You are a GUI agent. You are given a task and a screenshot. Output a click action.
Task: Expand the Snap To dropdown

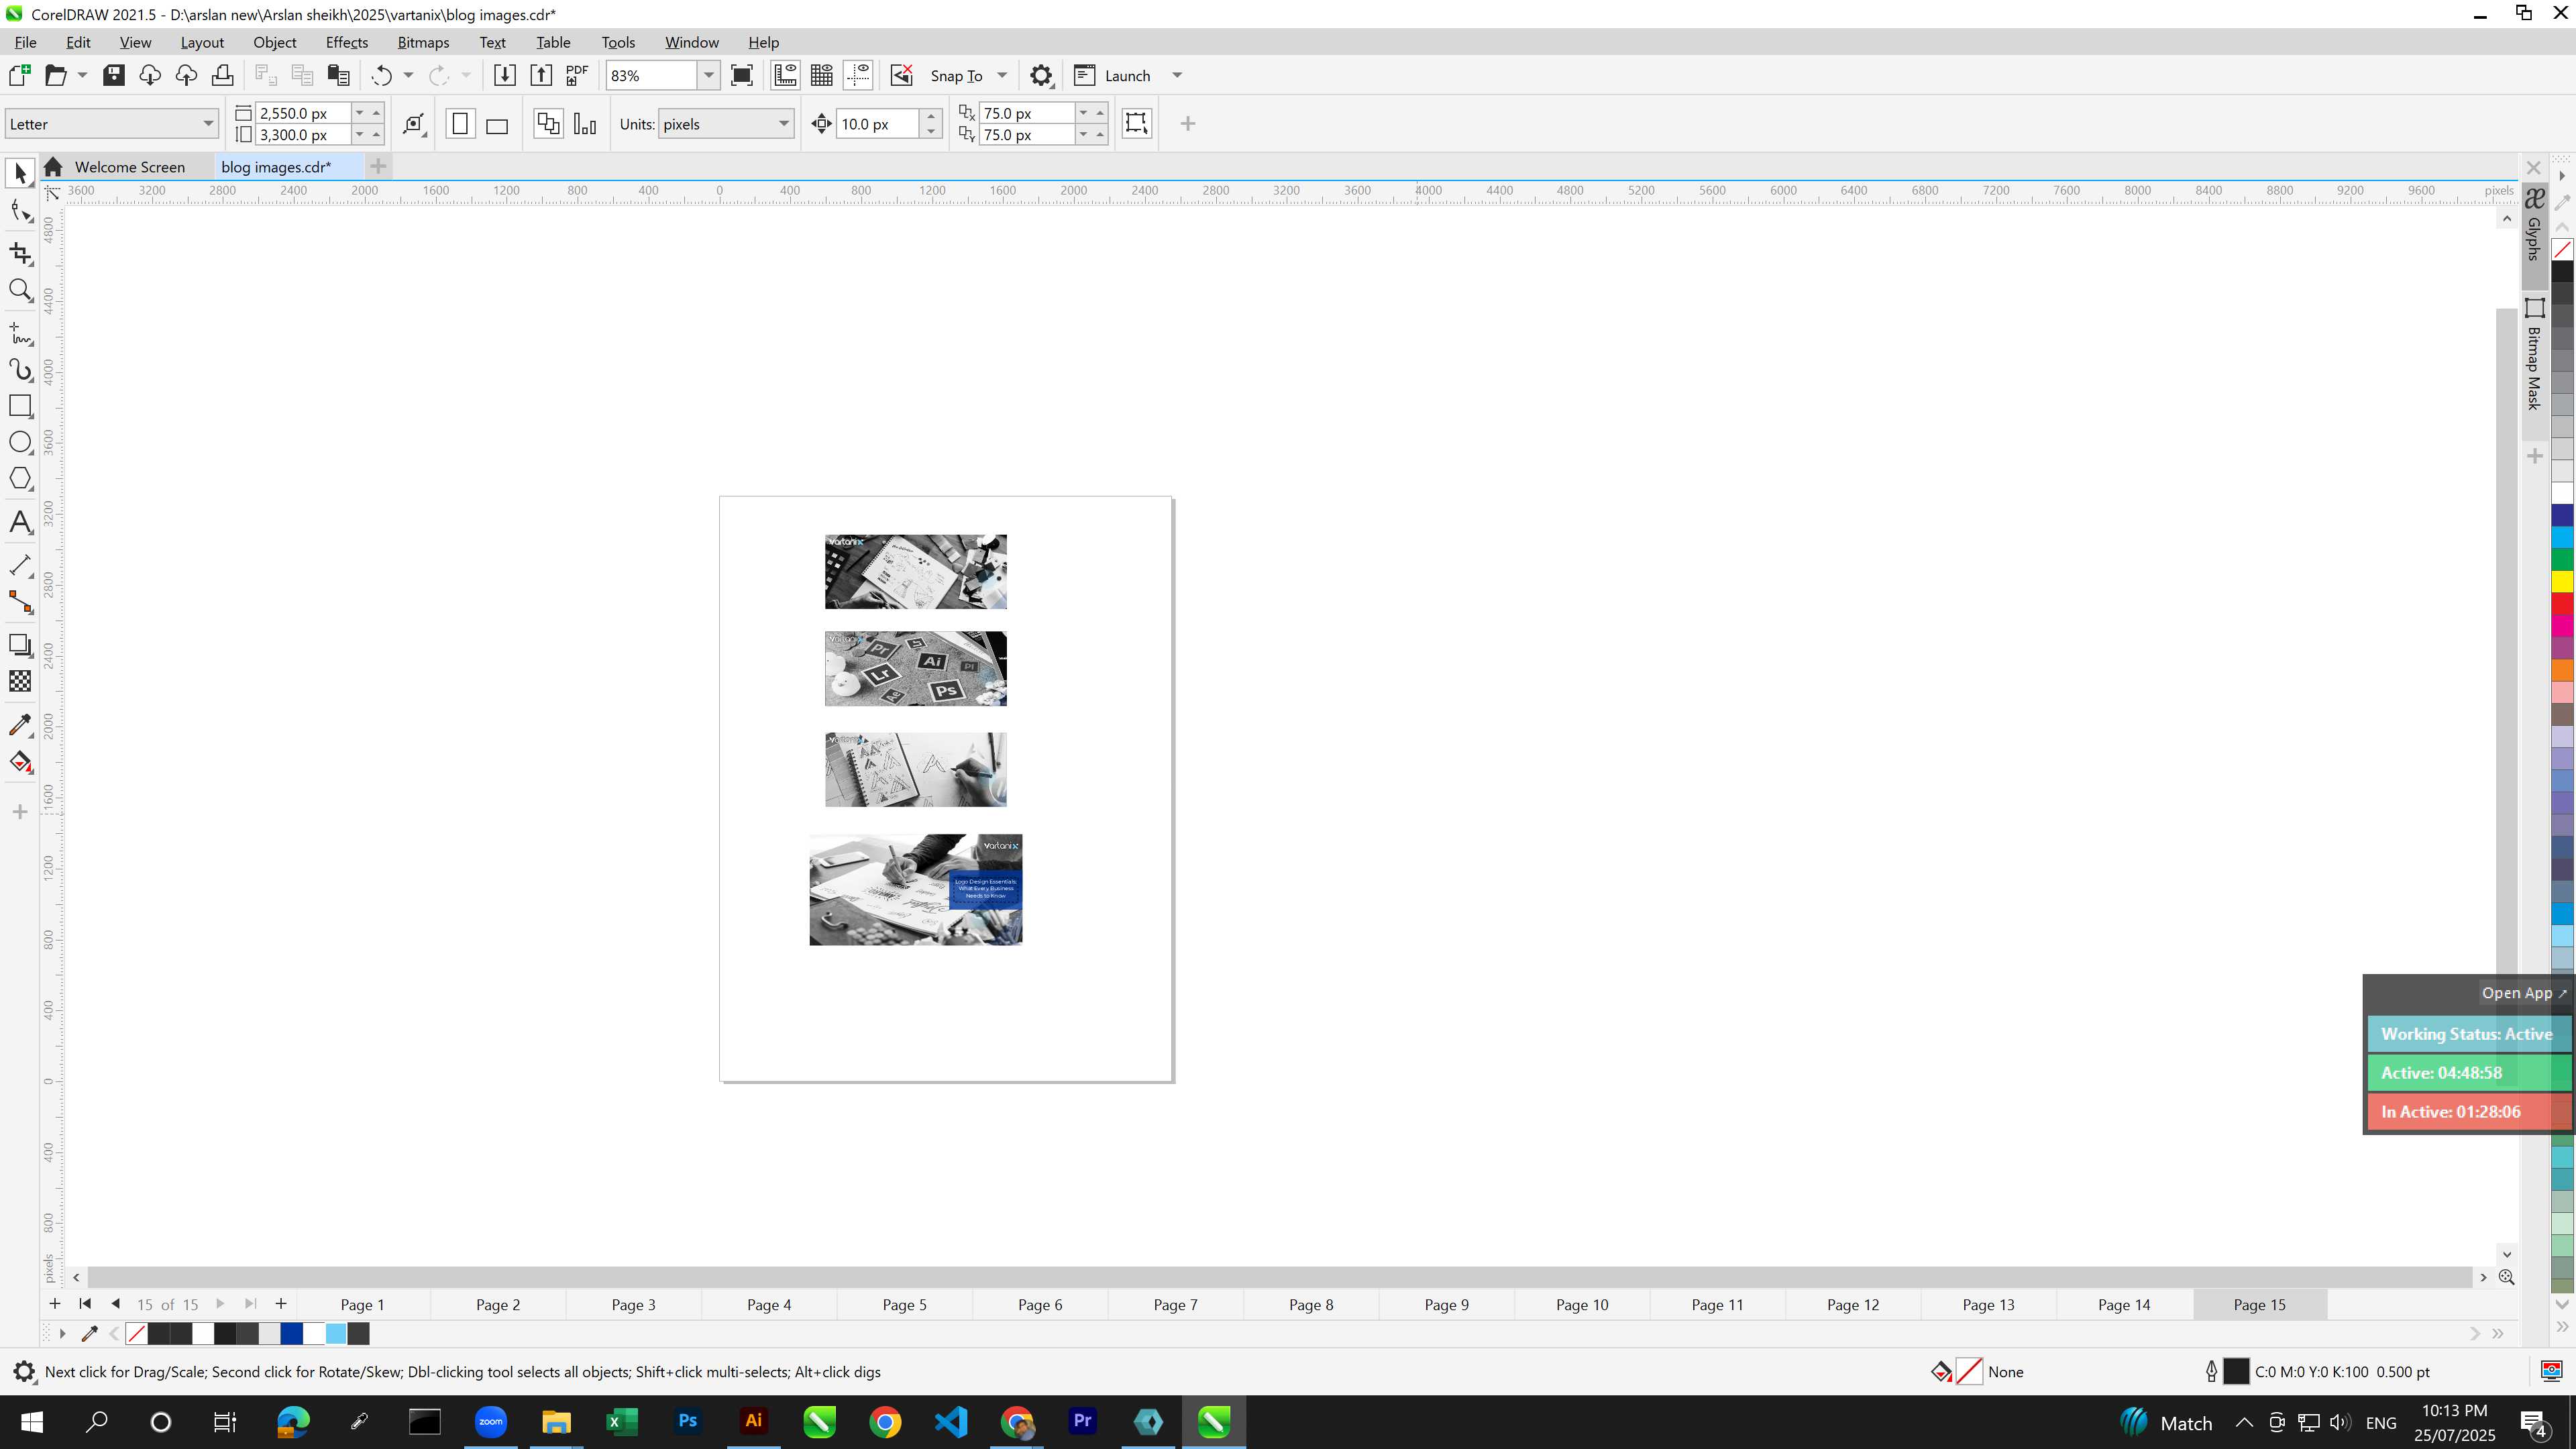(x=1002, y=75)
